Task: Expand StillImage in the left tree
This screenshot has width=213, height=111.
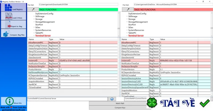Action: 34,16
